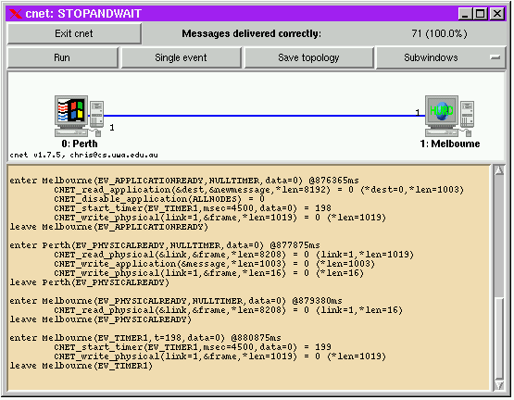Open the Subwindows dropdown menu
The height and width of the screenshot is (400, 514).
[441, 57]
